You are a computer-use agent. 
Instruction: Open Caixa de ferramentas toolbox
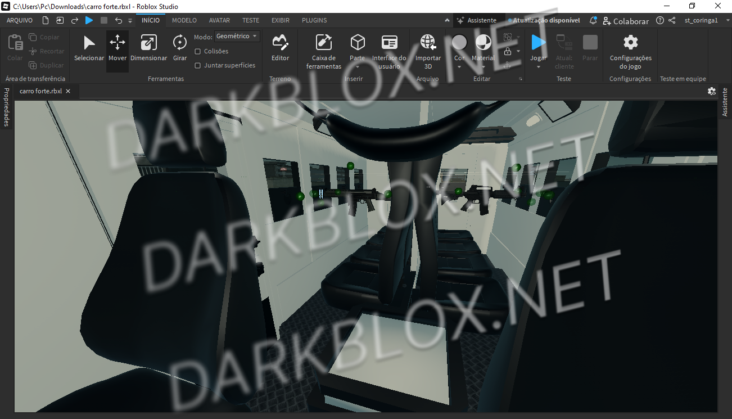(x=324, y=51)
